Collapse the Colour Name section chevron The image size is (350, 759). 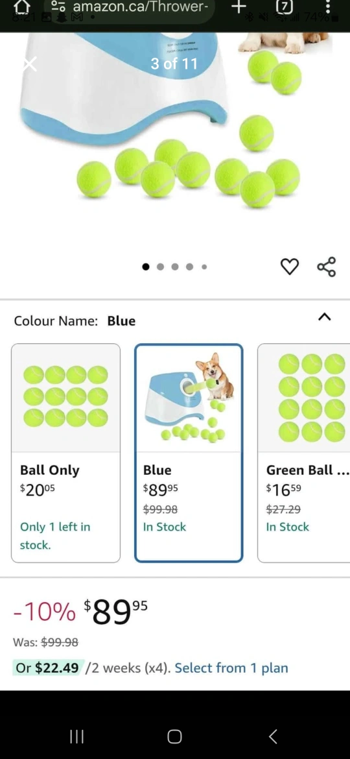pos(324,317)
